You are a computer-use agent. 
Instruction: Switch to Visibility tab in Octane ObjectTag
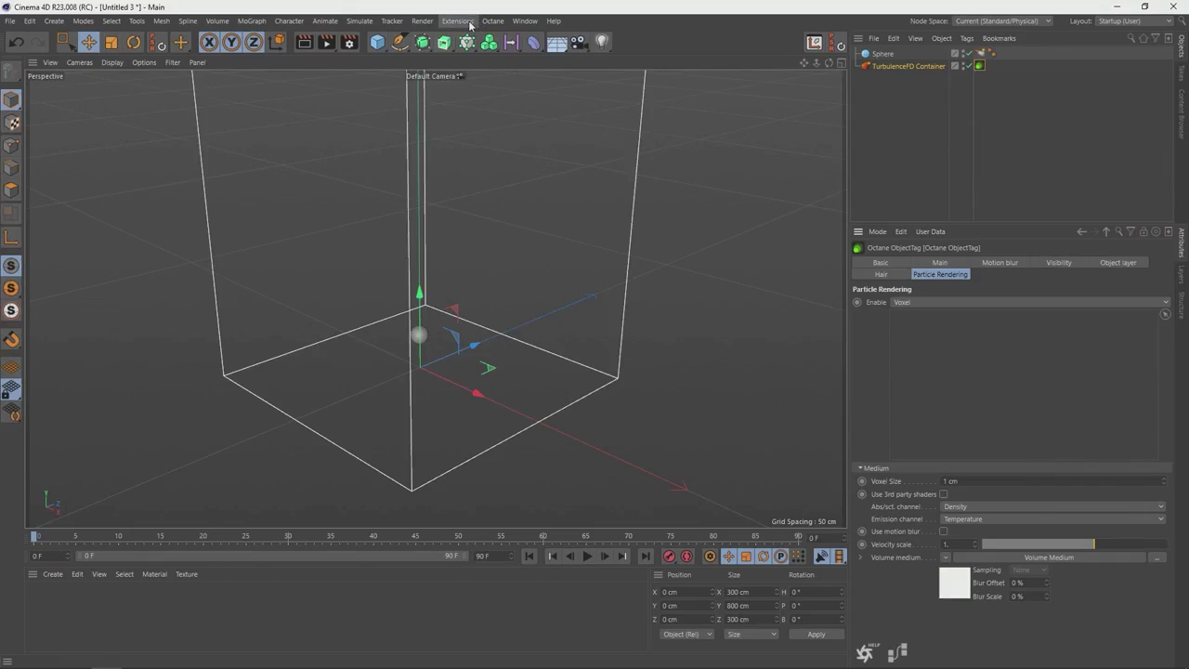click(1059, 263)
